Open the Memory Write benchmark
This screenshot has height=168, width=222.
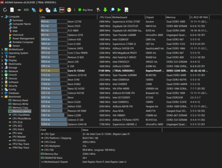pos(20,104)
